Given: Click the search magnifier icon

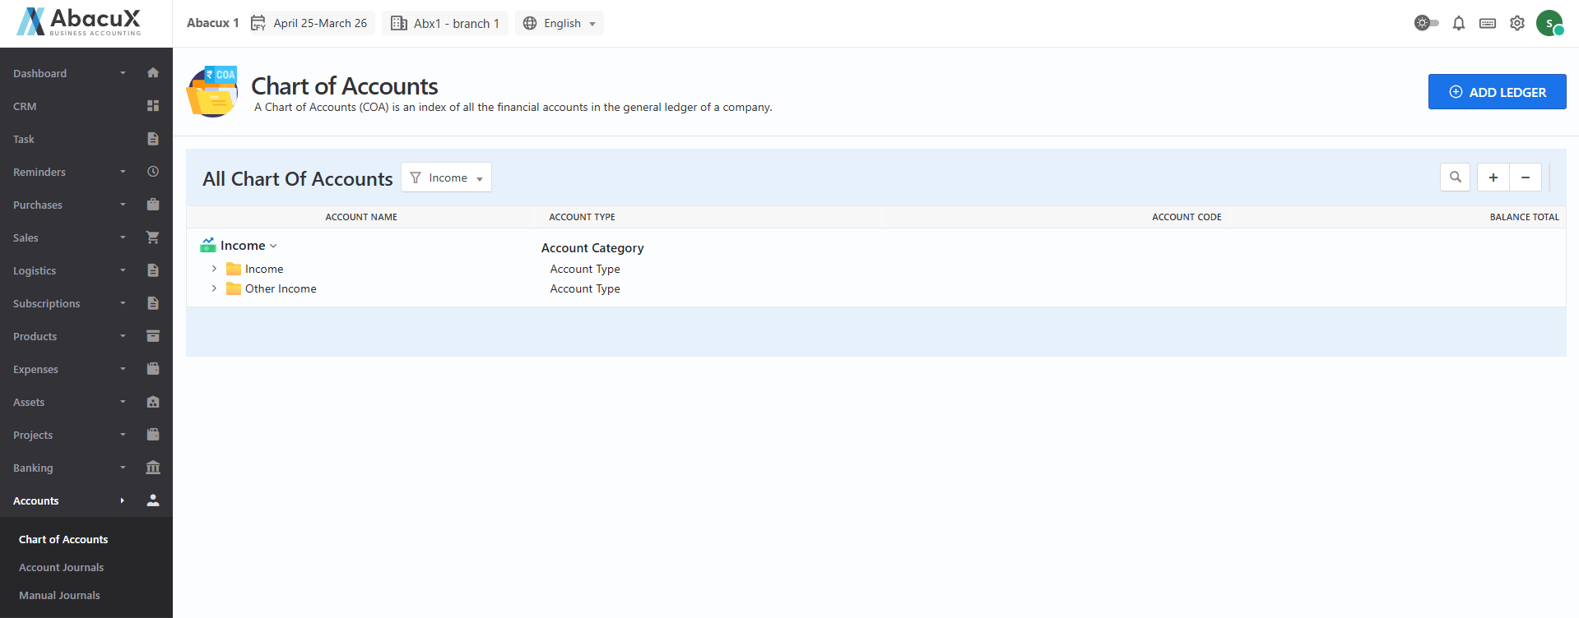Looking at the screenshot, I should (1455, 178).
